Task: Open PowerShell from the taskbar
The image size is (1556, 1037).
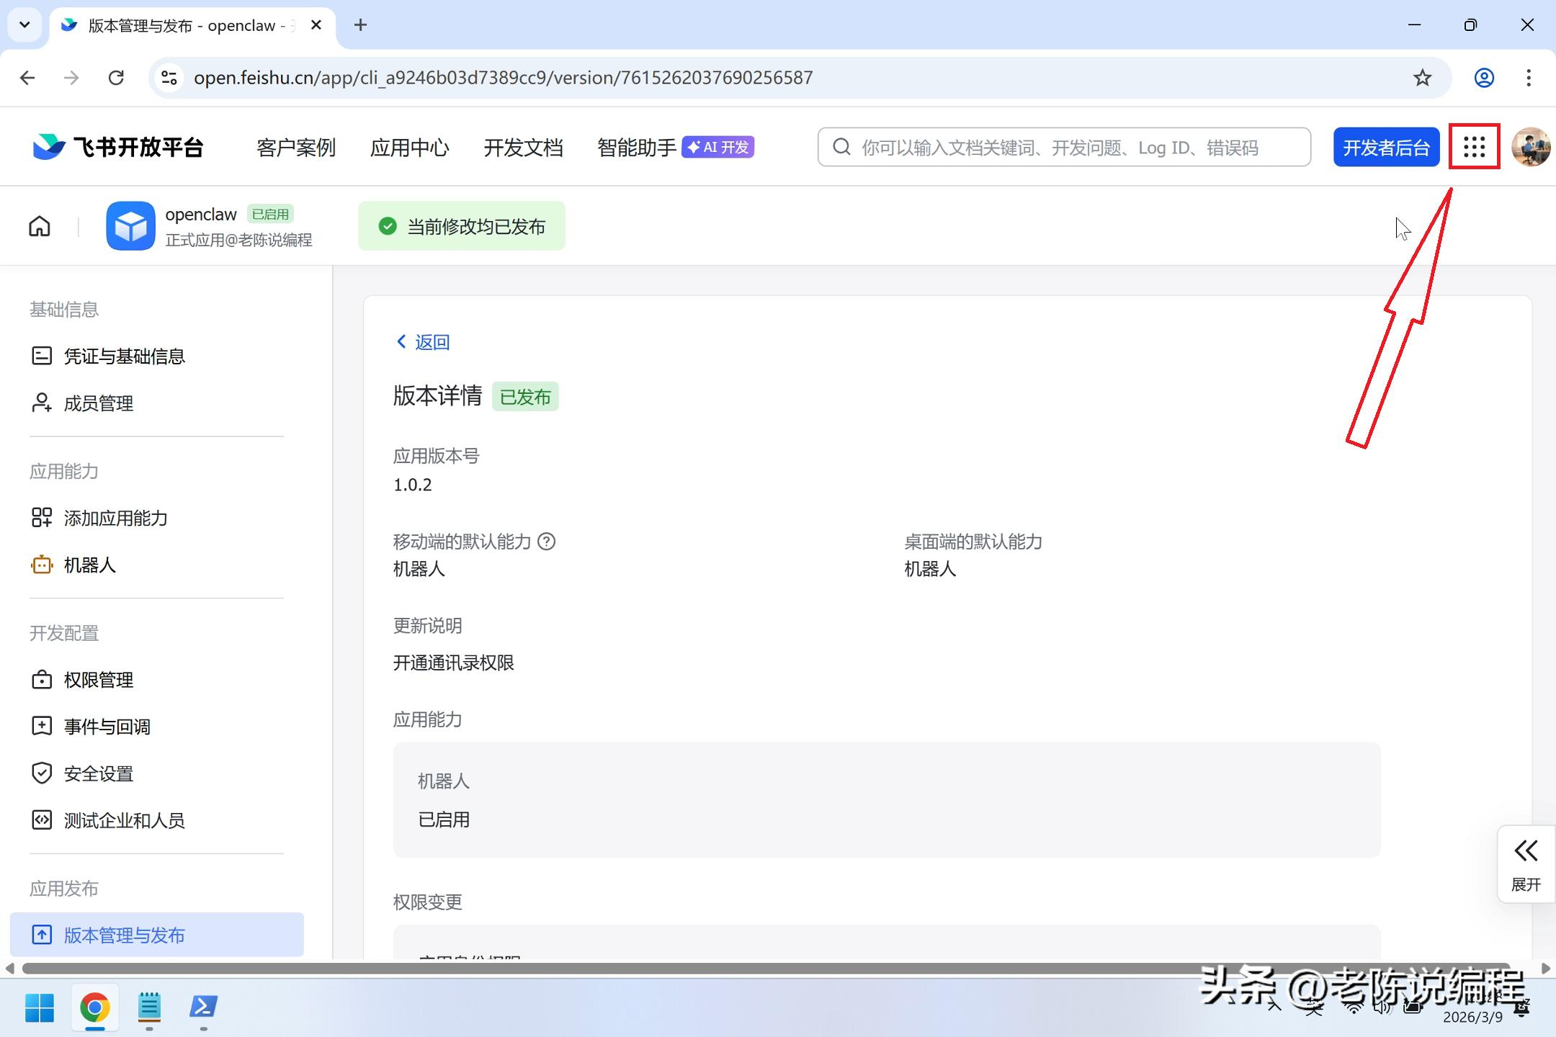Action: 203,1007
